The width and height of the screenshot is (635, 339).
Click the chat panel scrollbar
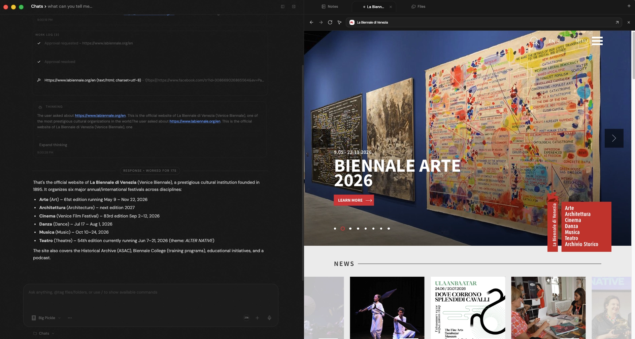[x=303, y=173]
